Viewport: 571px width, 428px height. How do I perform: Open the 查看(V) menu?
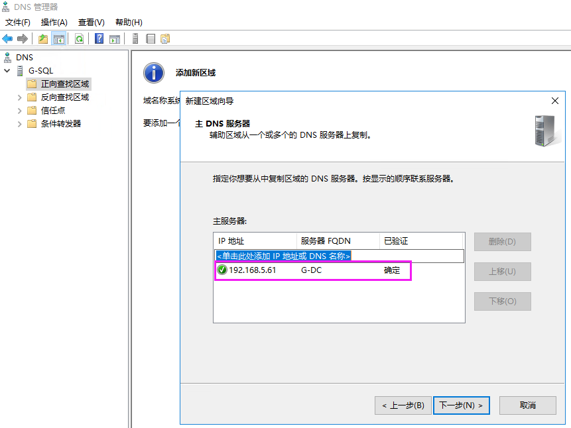[x=91, y=23]
